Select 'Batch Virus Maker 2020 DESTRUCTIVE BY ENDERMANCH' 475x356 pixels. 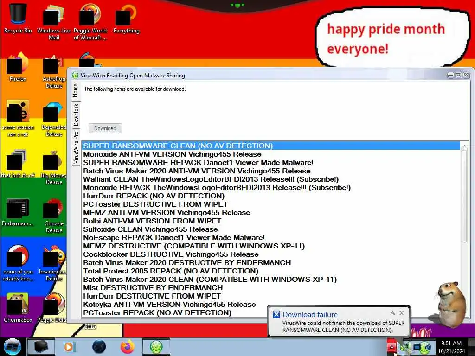click(x=271, y=262)
